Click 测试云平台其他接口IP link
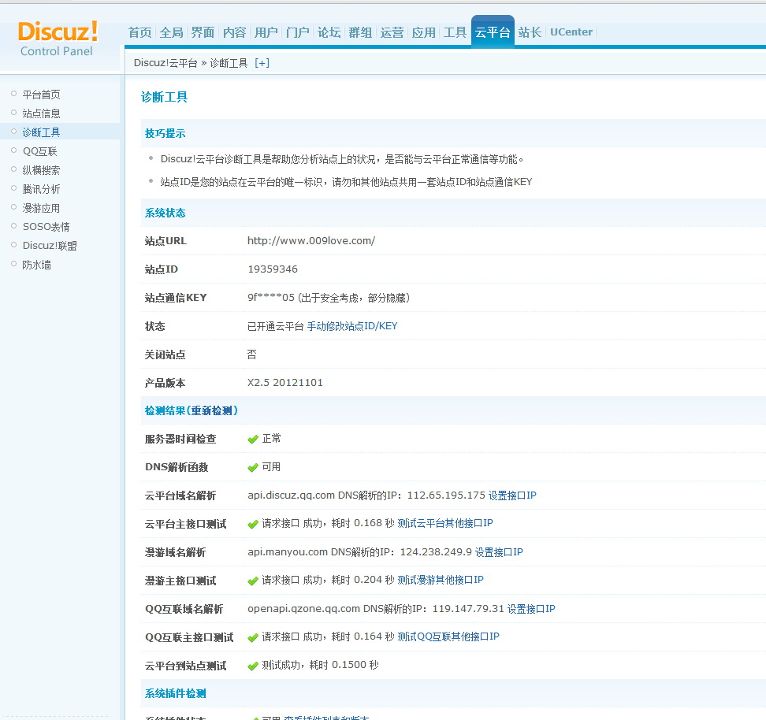Viewport: 766px width, 720px height. coord(445,524)
